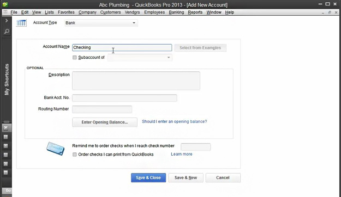This screenshot has width=341, height=197.
Task: Cancel adding the new account
Action: (223, 178)
